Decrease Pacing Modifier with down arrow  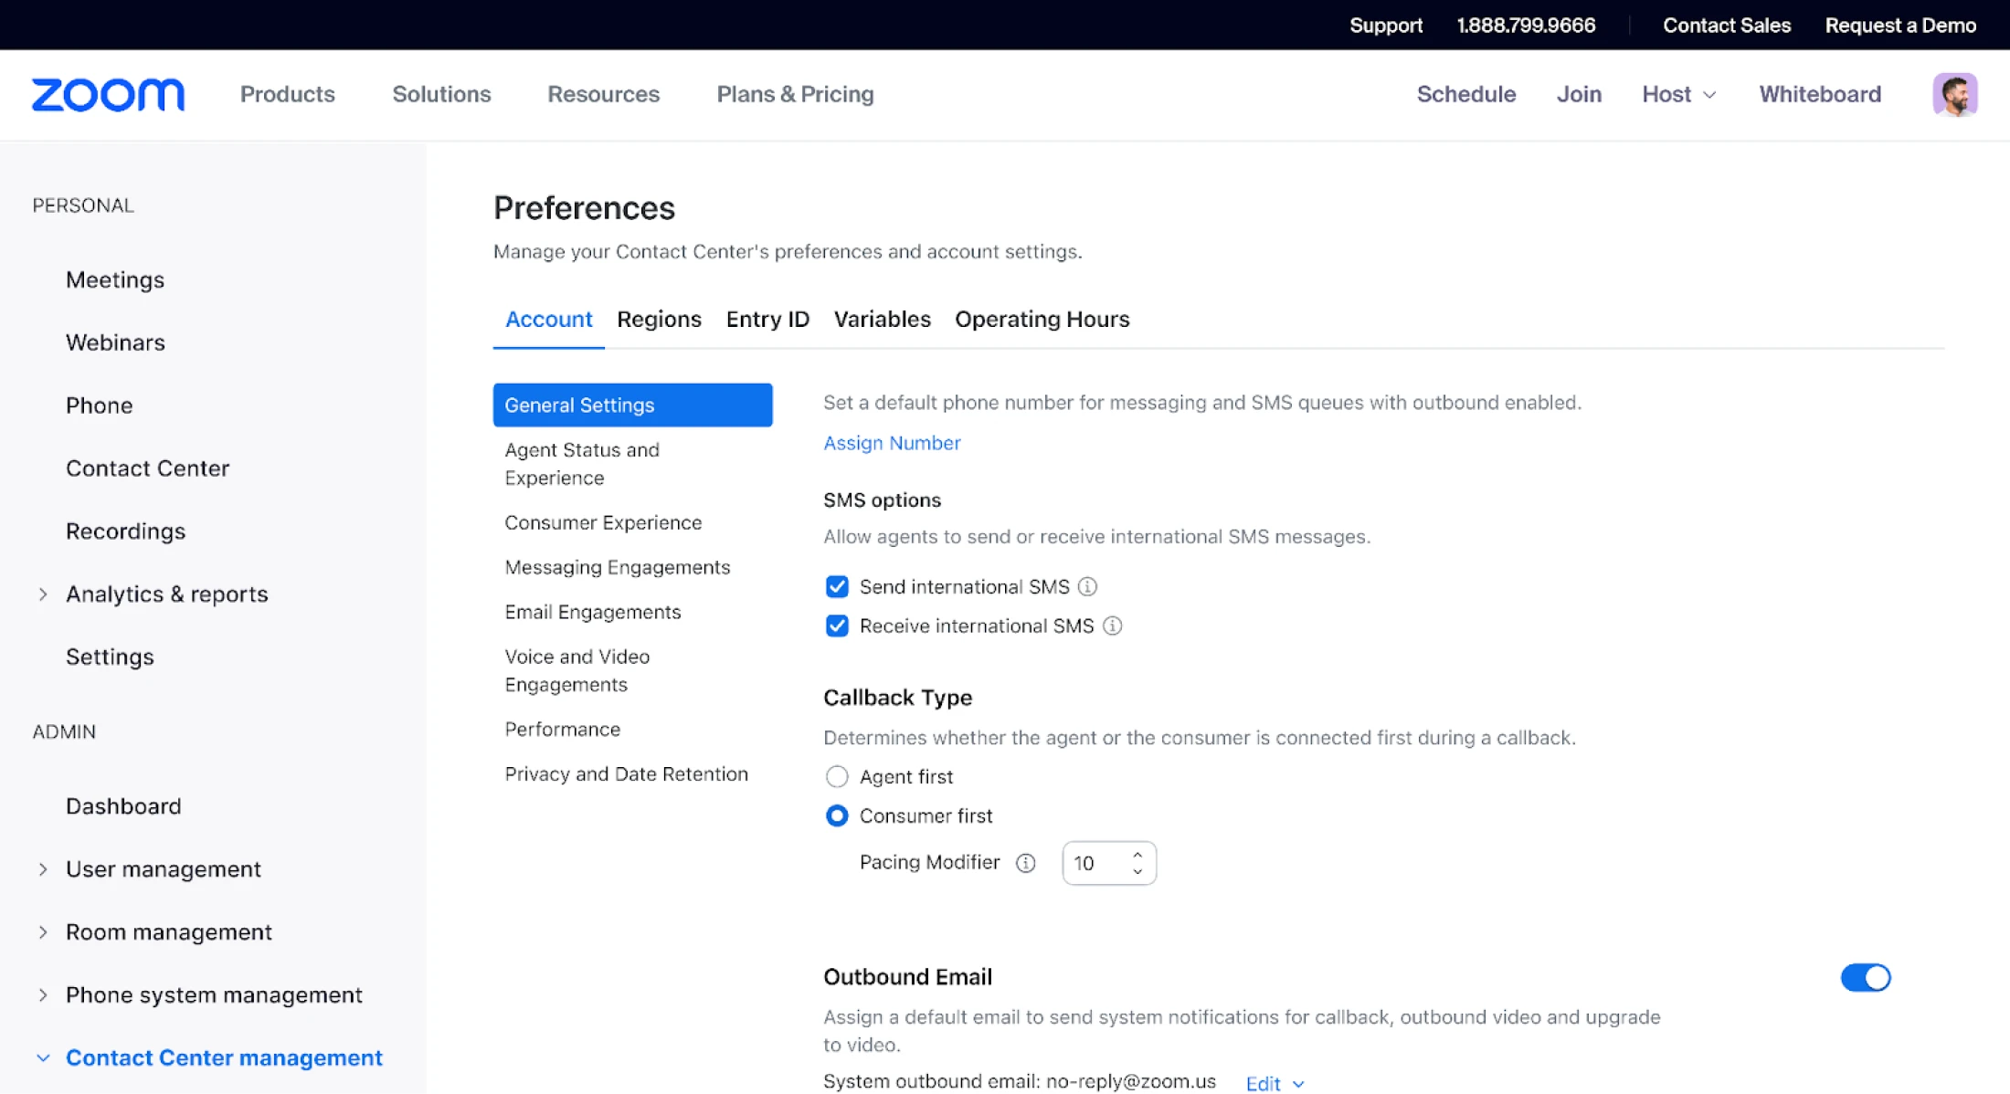[x=1137, y=871]
